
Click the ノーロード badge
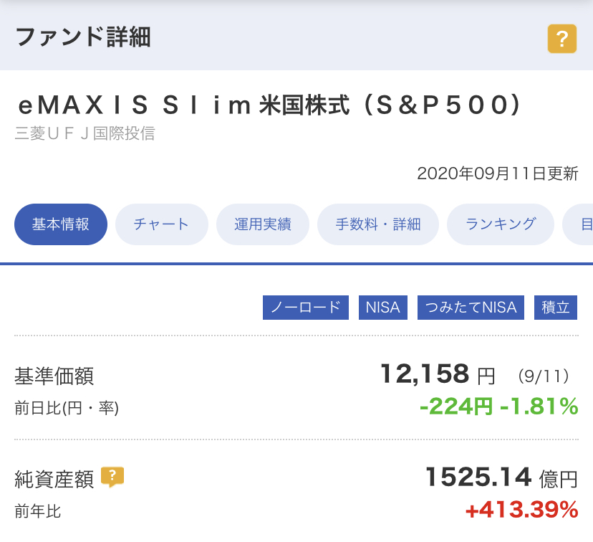pos(306,308)
